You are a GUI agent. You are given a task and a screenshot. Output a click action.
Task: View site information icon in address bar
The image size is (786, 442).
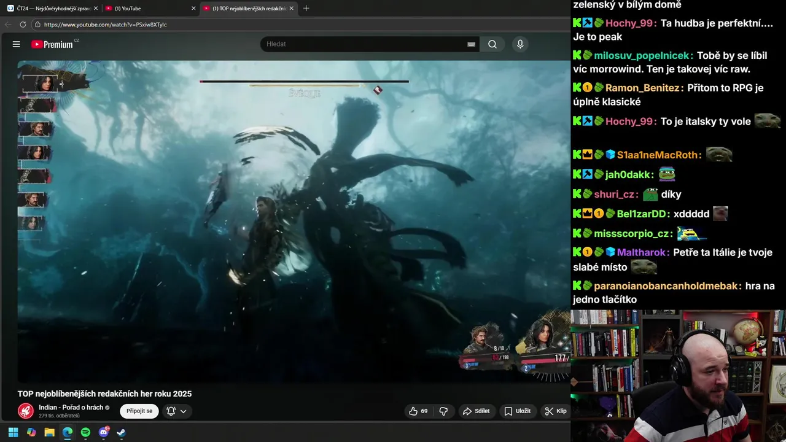37,25
